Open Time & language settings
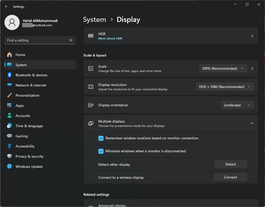The width and height of the screenshot is (265, 207). click(x=40, y=126)
